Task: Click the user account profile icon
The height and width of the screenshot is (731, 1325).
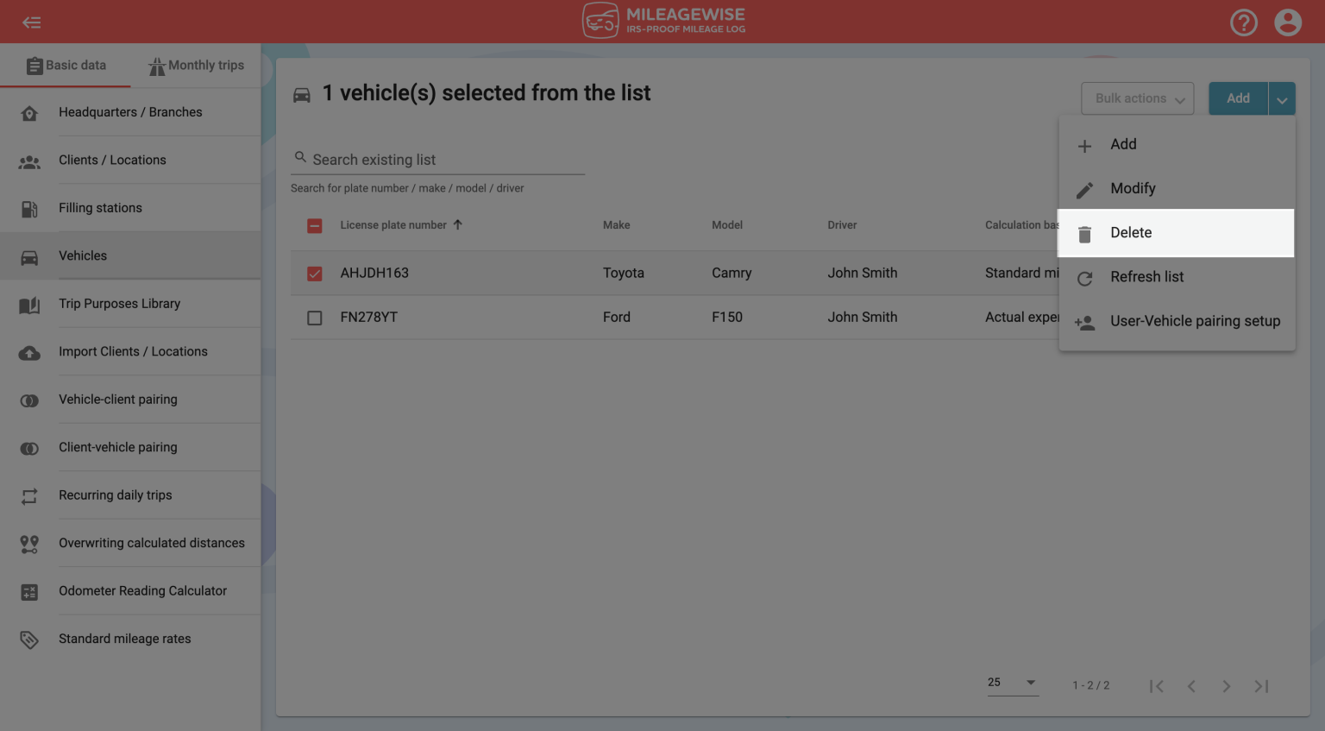Action: [1288, 22]
